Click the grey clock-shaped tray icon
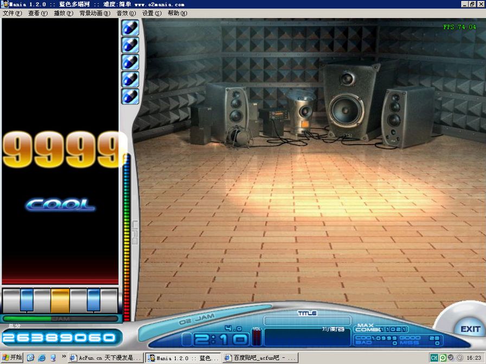 point(459,358)
